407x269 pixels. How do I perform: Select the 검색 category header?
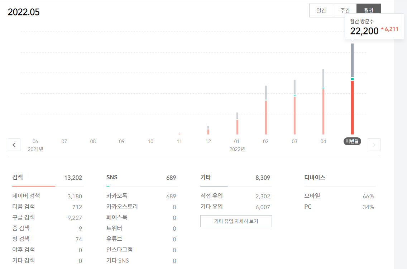click(18, 177)
